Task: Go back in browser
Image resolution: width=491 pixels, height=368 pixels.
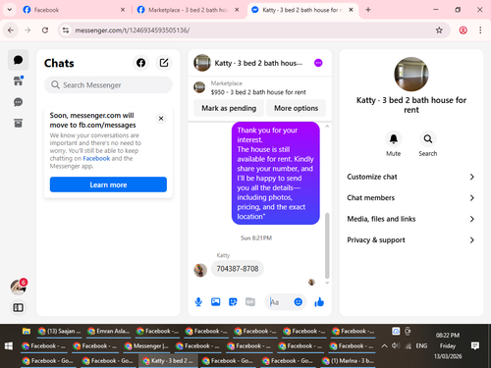Action: pos(11,30)
